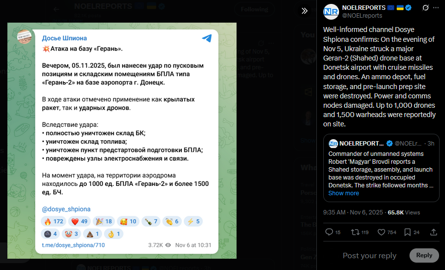Click quoted tweet NOELREPORTS avatar
Screen dimensions: 445x270
click(x=333, y=144)
